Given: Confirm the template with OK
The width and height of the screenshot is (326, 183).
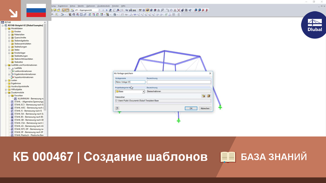Looking at the screenshot, I should click(x=191, y=109).
